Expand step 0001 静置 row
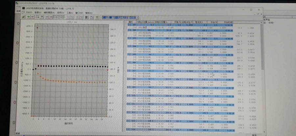 135,28
